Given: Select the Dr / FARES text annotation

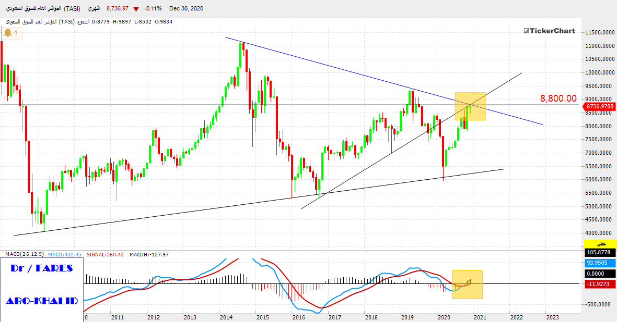Looking at the screenshot, I should pos(42,268).
